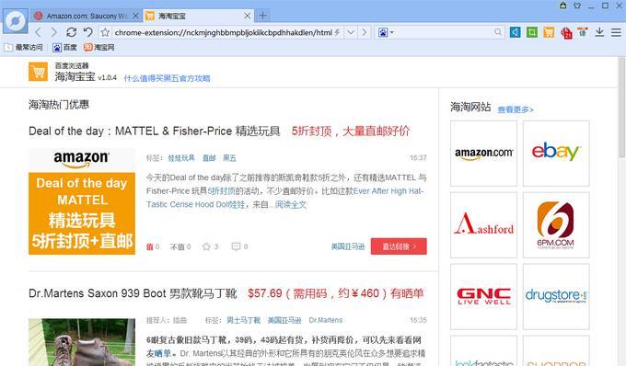626x366 pixels.
Task: Open the amazon.com site tile
Action: 483,154
